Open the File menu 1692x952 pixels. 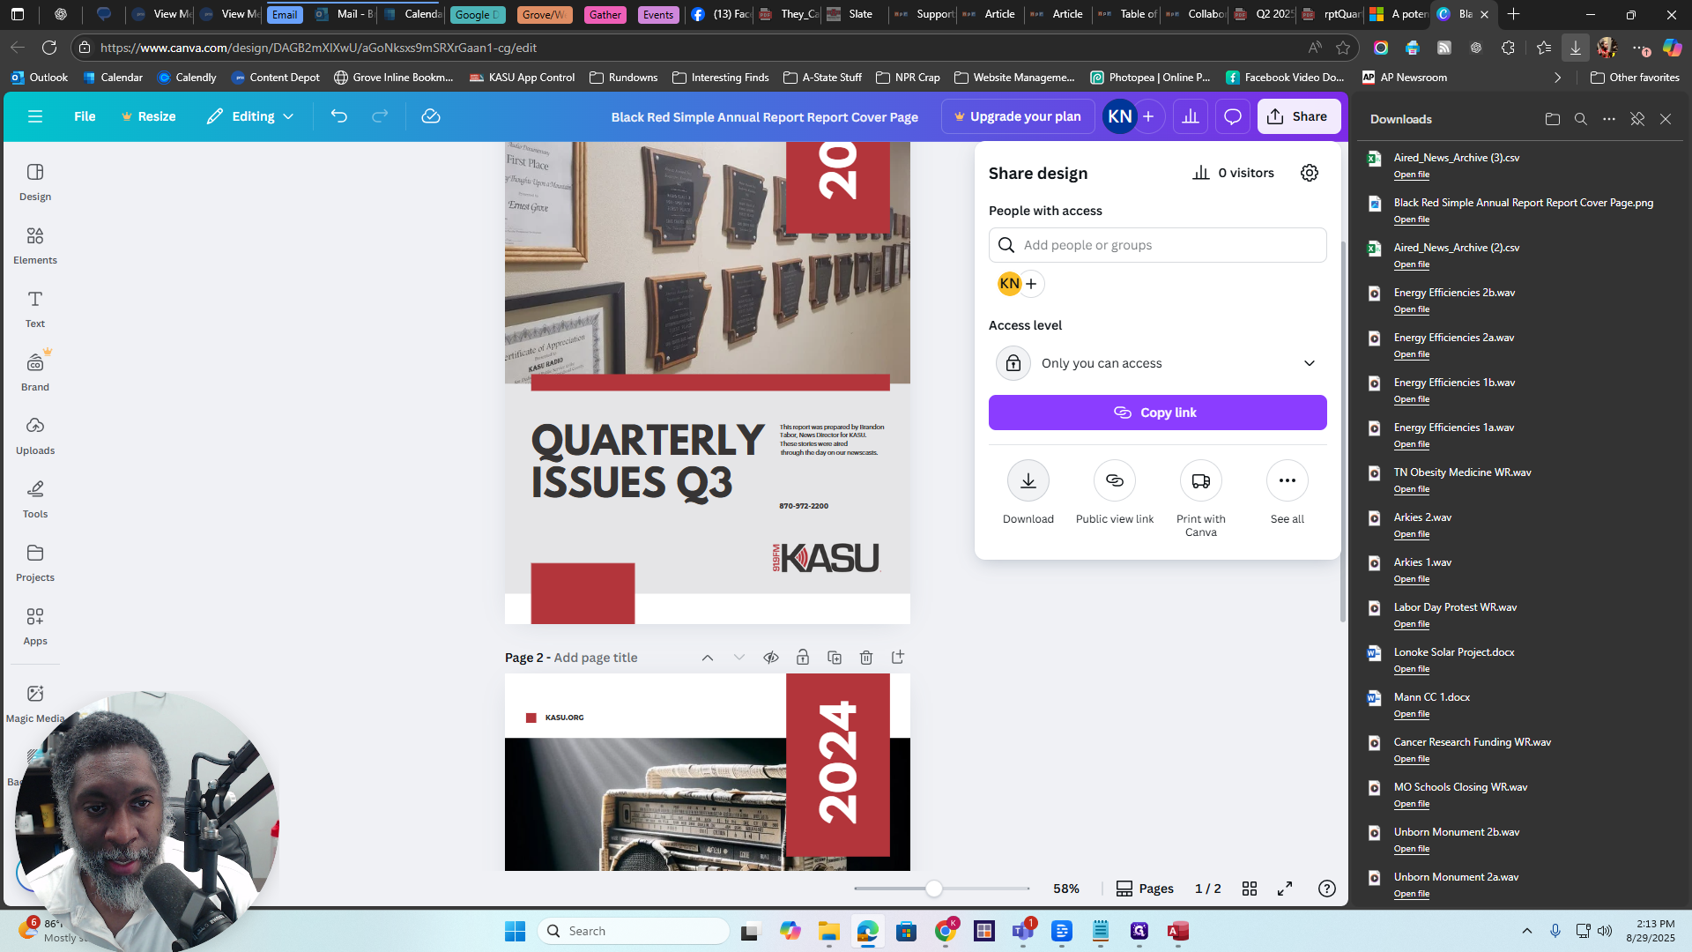[x=85, y=116]
